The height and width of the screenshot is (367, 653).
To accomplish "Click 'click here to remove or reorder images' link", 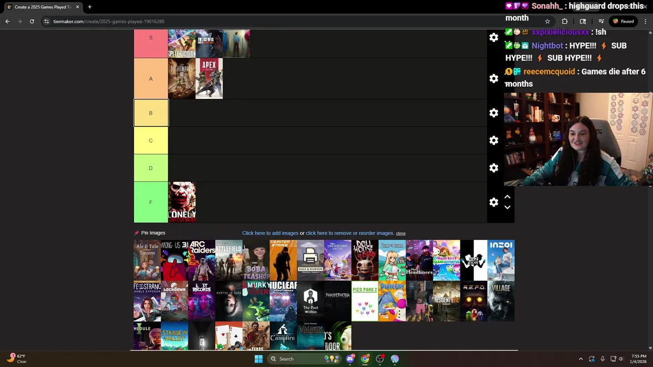I will click(350, 233).
